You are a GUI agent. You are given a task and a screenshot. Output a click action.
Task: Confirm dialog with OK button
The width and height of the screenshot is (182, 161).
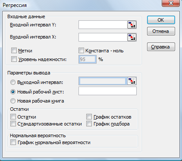[161, 20]
